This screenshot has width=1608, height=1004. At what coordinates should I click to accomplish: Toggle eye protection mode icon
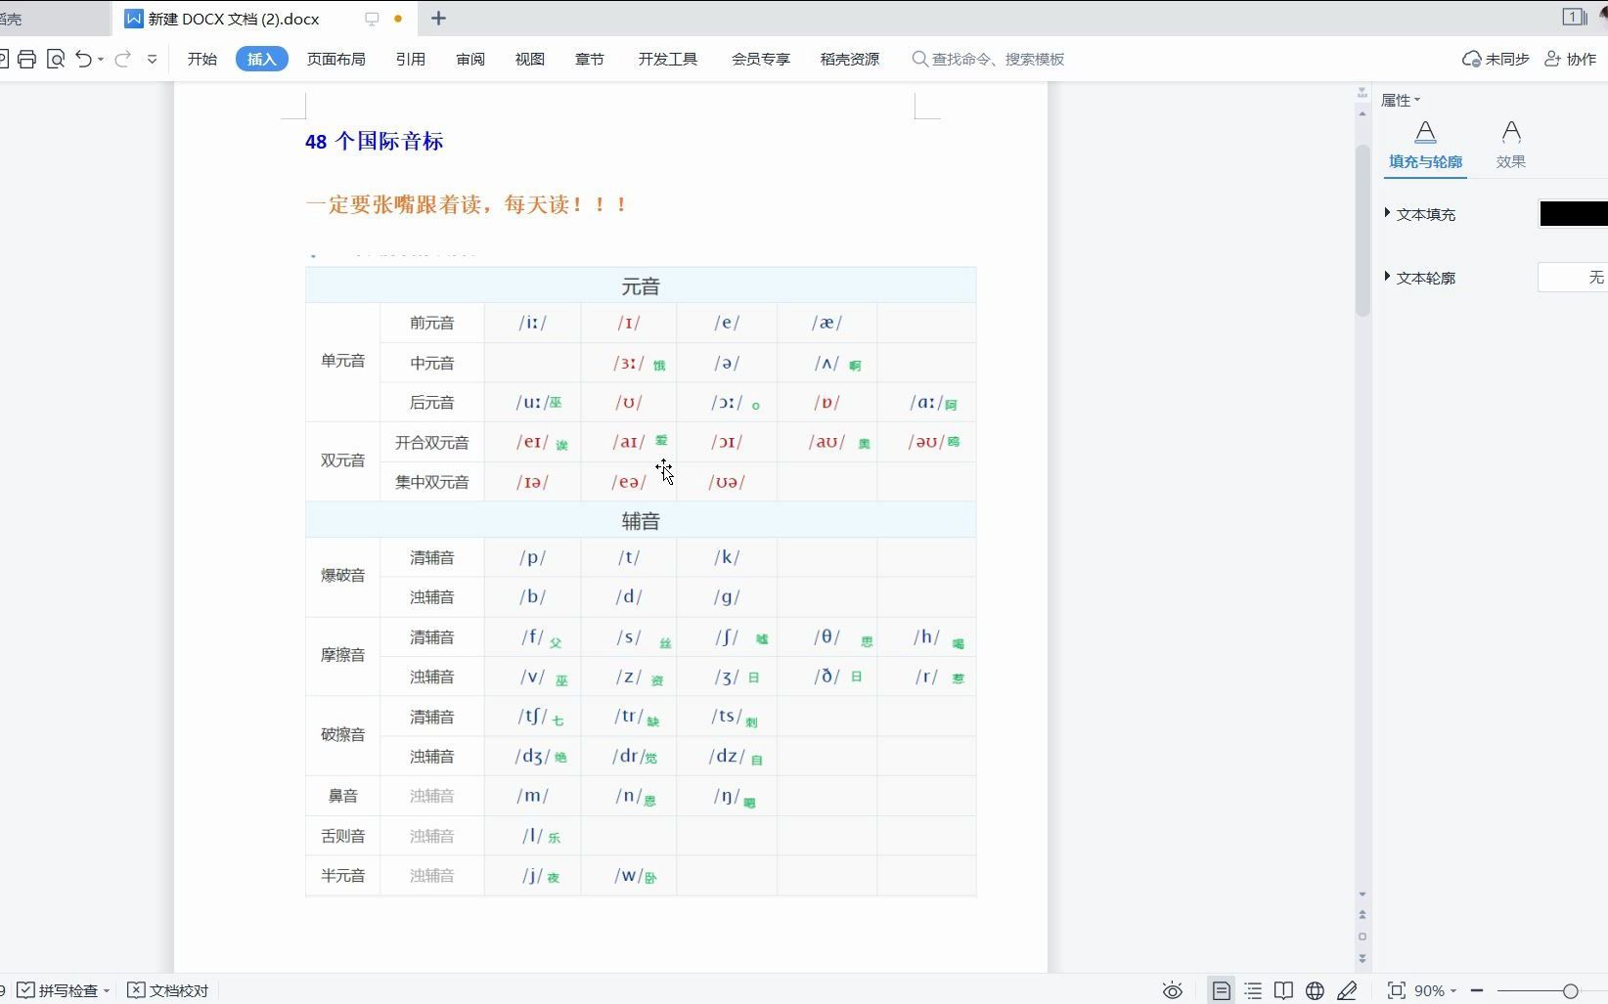[1172, 990]
